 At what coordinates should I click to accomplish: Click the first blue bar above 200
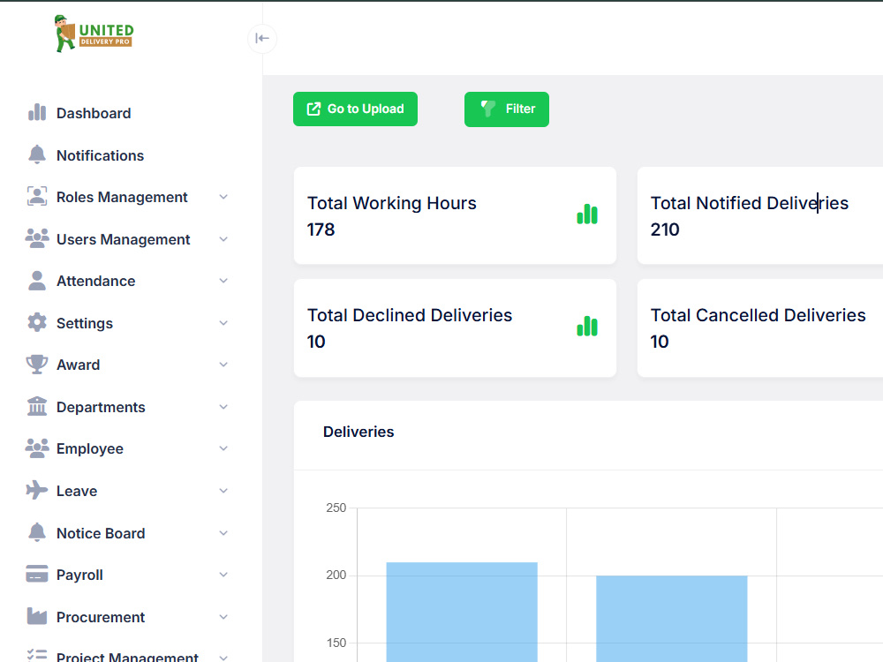pos(462,612)
